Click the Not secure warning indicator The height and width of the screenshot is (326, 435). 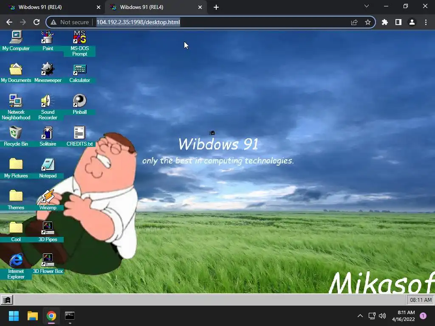pyautogui.click(x=70, y=22)
